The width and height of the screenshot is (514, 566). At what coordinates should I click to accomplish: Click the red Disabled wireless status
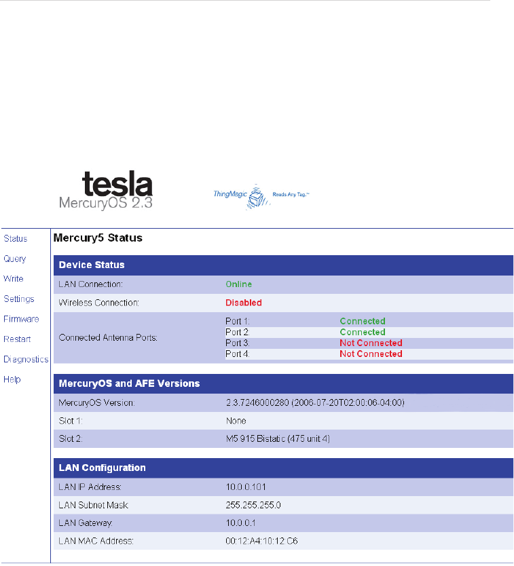point(244,303)
